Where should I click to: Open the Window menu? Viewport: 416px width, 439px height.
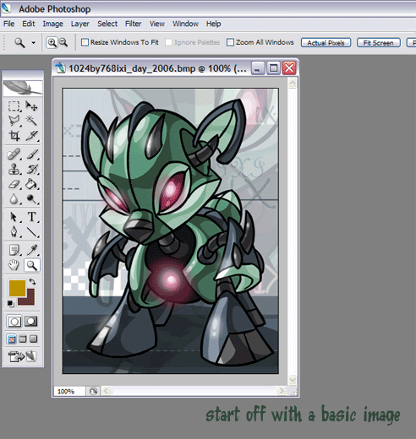(x=185, y=24)
